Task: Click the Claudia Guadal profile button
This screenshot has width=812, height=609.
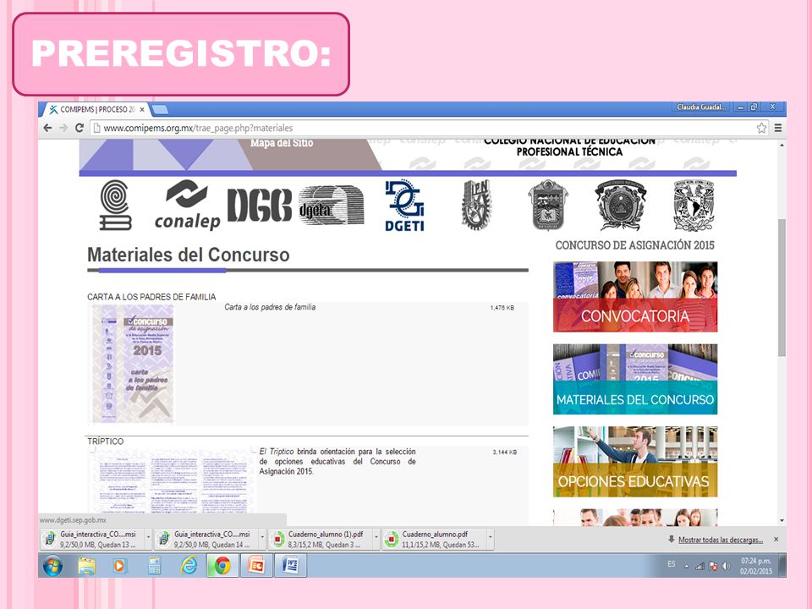Action: (x=702, y=107)
